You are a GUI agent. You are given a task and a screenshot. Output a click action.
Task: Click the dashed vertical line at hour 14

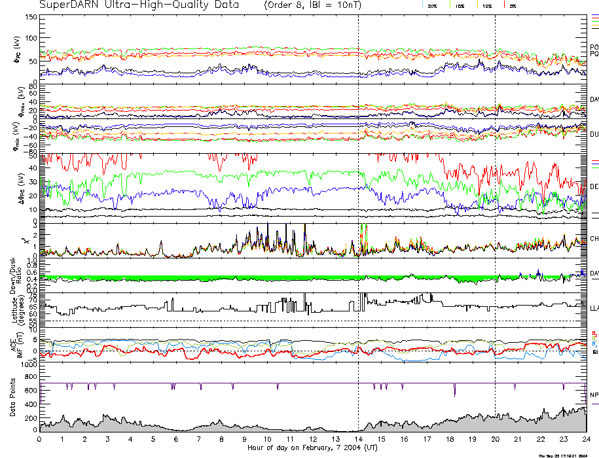(x=358, y=196)
